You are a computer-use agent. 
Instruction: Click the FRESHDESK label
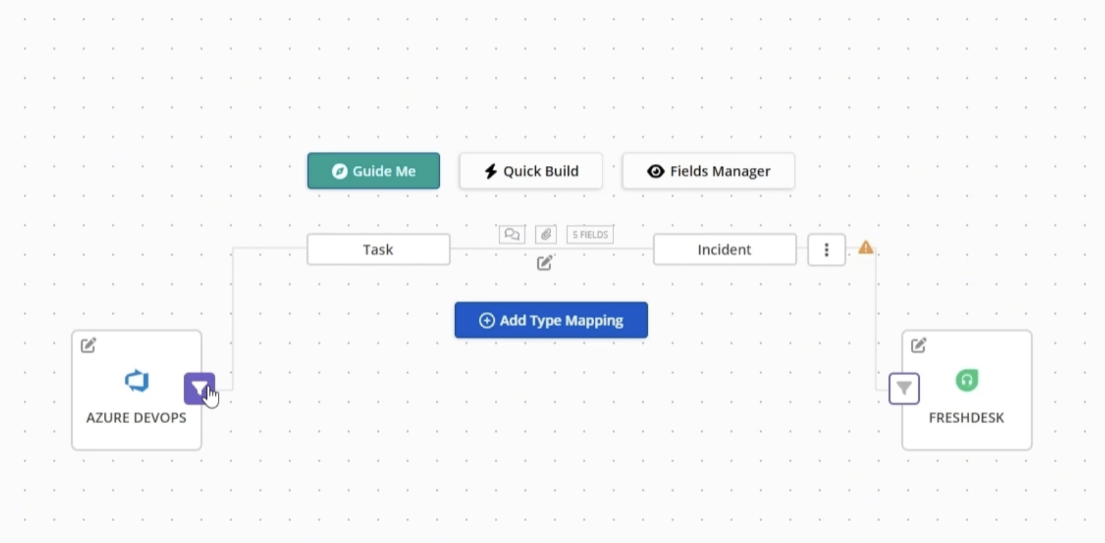point(967,417)
